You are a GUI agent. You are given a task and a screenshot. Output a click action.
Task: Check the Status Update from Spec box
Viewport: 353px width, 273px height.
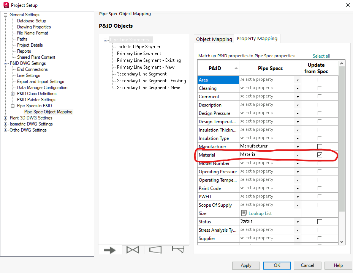point(320,221)
